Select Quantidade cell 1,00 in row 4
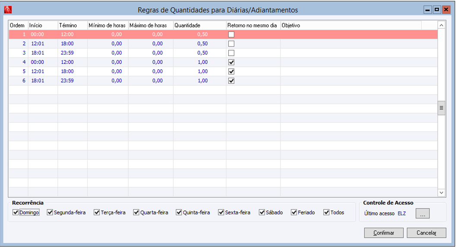Screen dimensions: 456x248 [x=200, y=62]
